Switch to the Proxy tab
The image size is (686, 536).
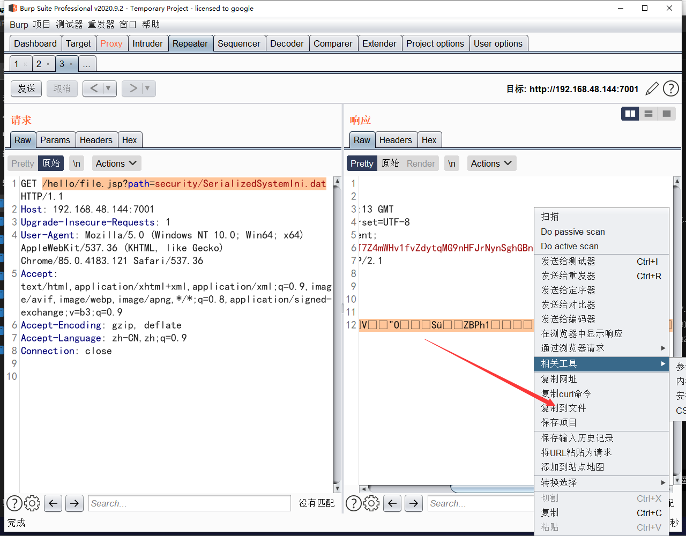tap(111, 43)
